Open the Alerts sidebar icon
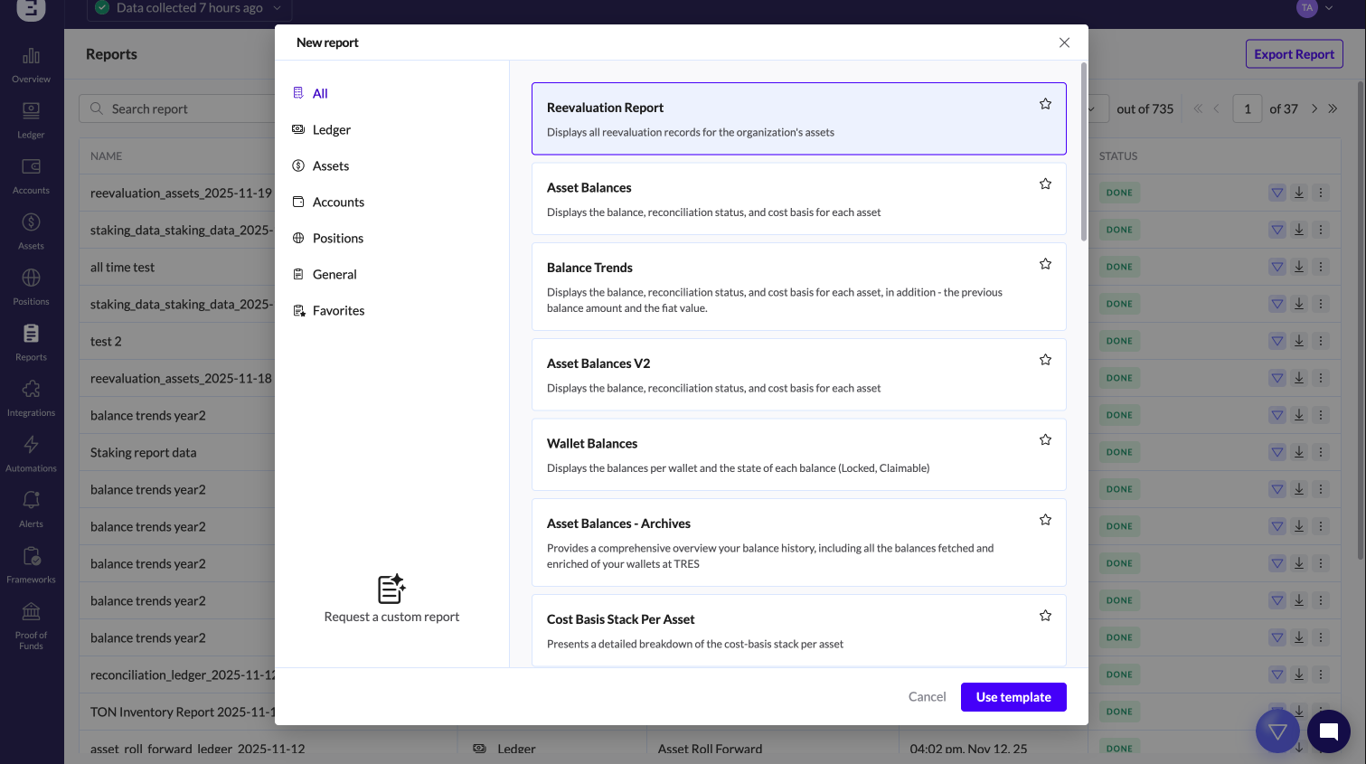 click(31, 509)
